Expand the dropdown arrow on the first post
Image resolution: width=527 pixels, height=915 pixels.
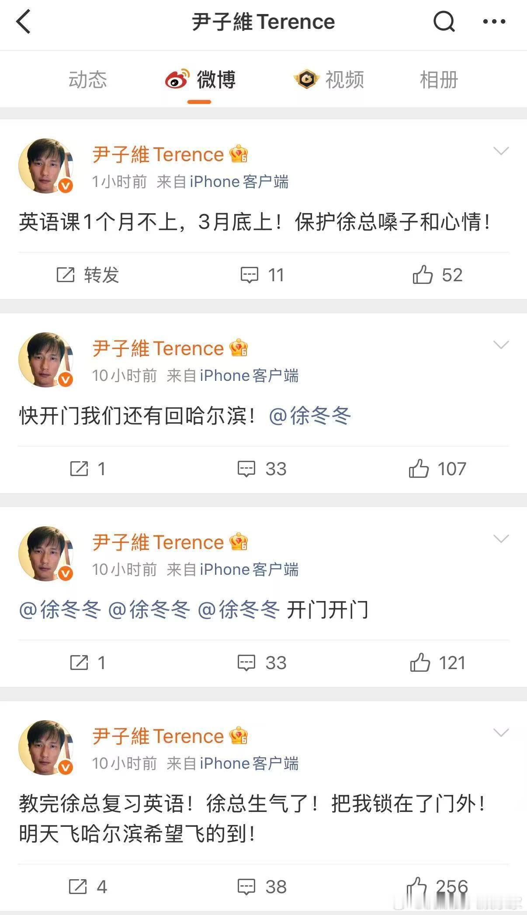499,151
